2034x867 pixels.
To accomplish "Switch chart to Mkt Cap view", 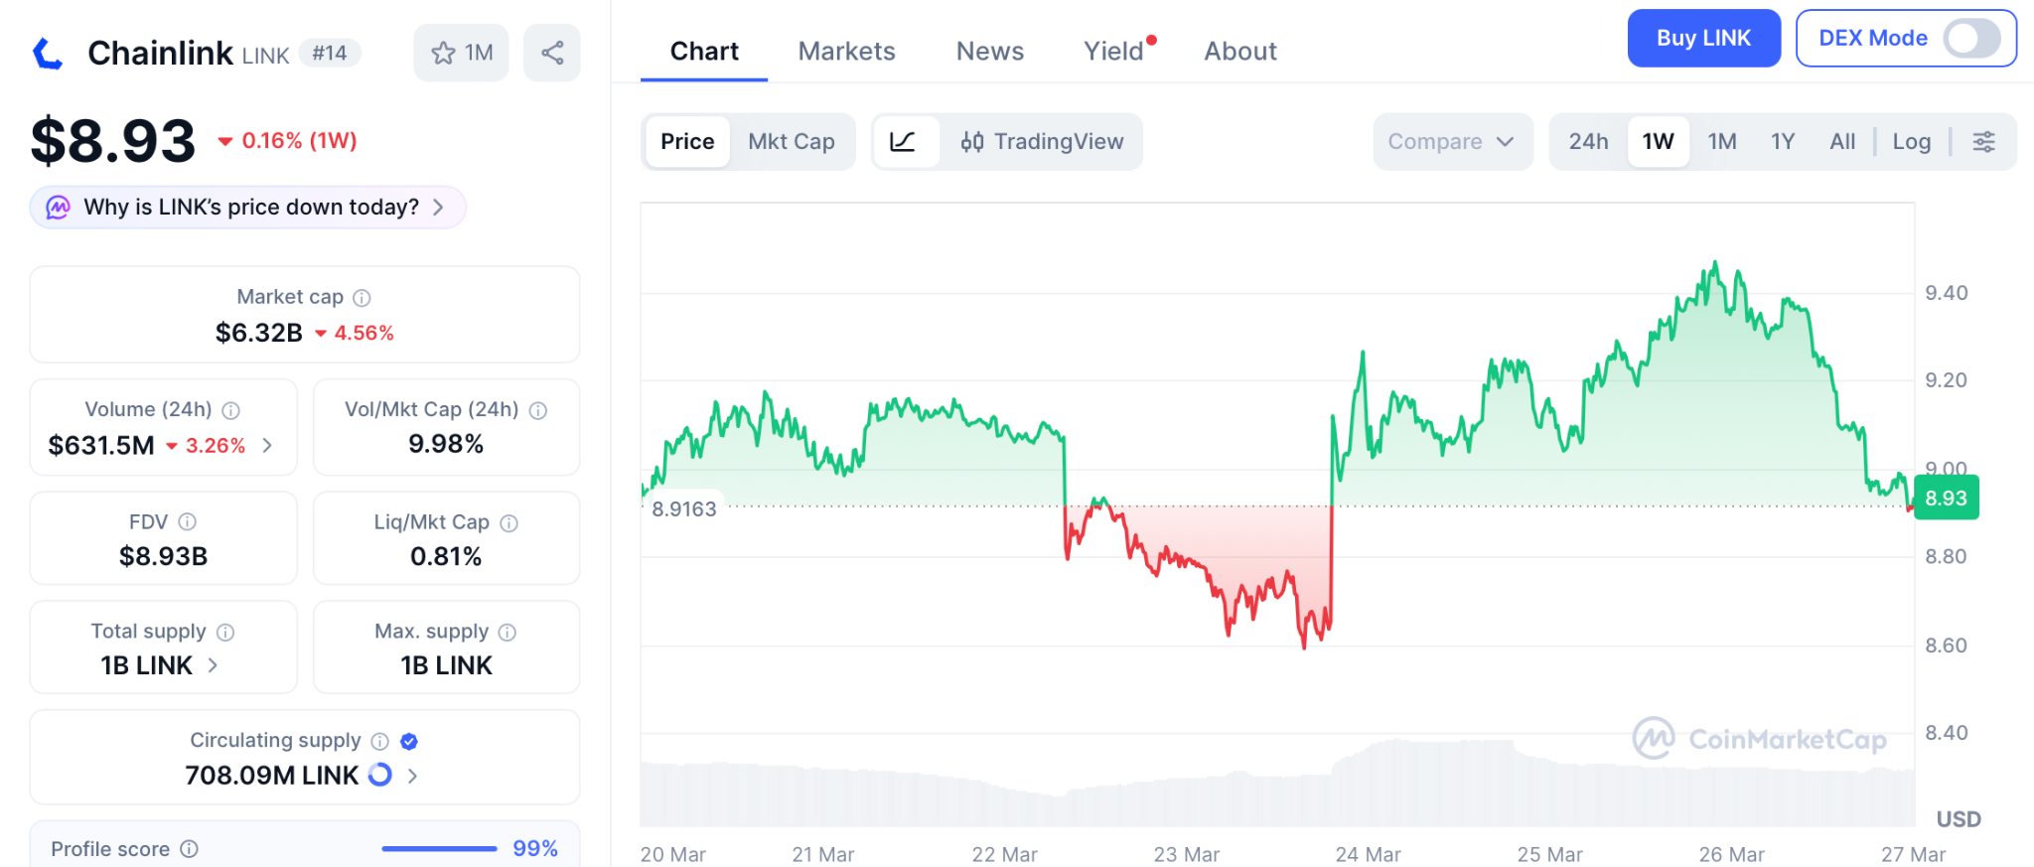I will coord(791,142).
